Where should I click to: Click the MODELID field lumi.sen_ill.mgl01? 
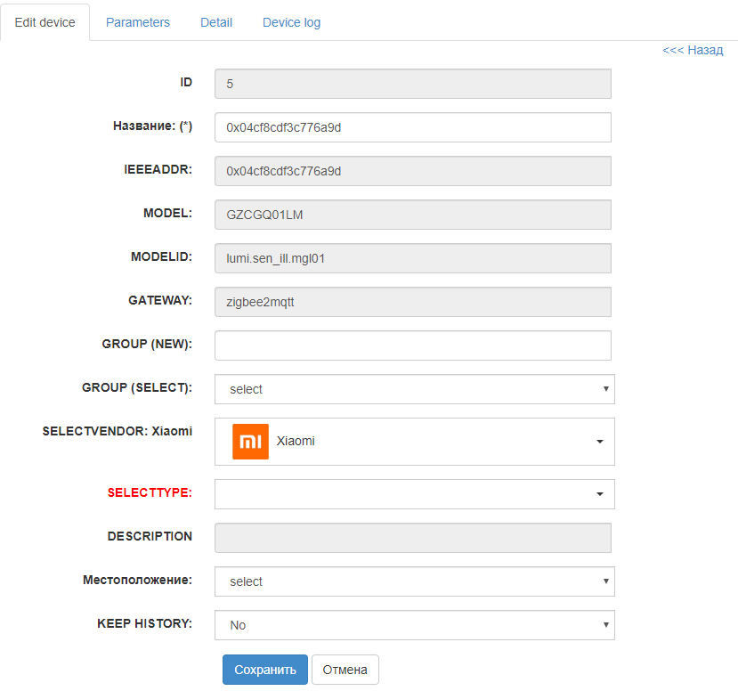tap(412, 258)
